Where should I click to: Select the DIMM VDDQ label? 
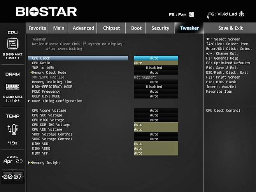(x=41, y=148)
